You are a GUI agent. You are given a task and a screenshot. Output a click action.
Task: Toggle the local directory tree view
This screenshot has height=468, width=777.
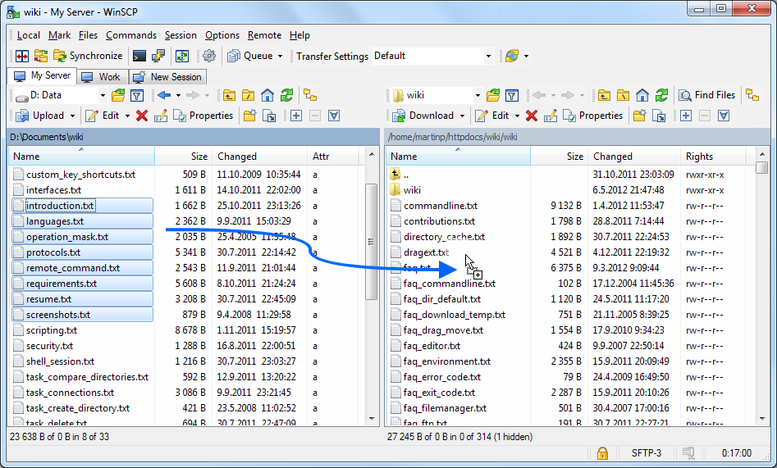310,95
